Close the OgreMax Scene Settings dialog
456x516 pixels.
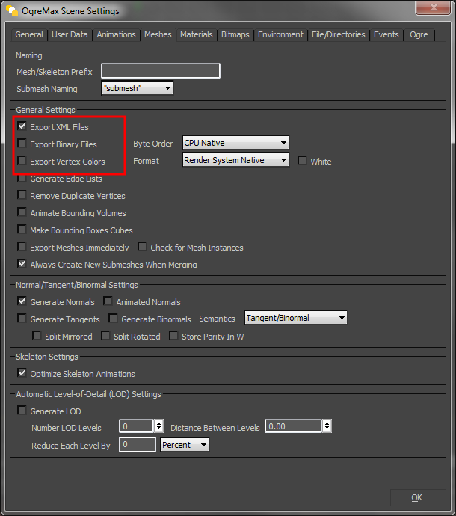click(x=430, y=10)
